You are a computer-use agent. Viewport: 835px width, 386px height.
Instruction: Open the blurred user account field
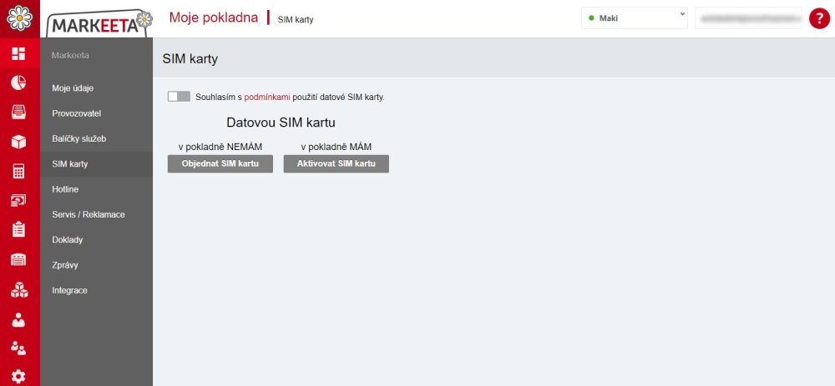pyautogui.click(x=748, y=18)
